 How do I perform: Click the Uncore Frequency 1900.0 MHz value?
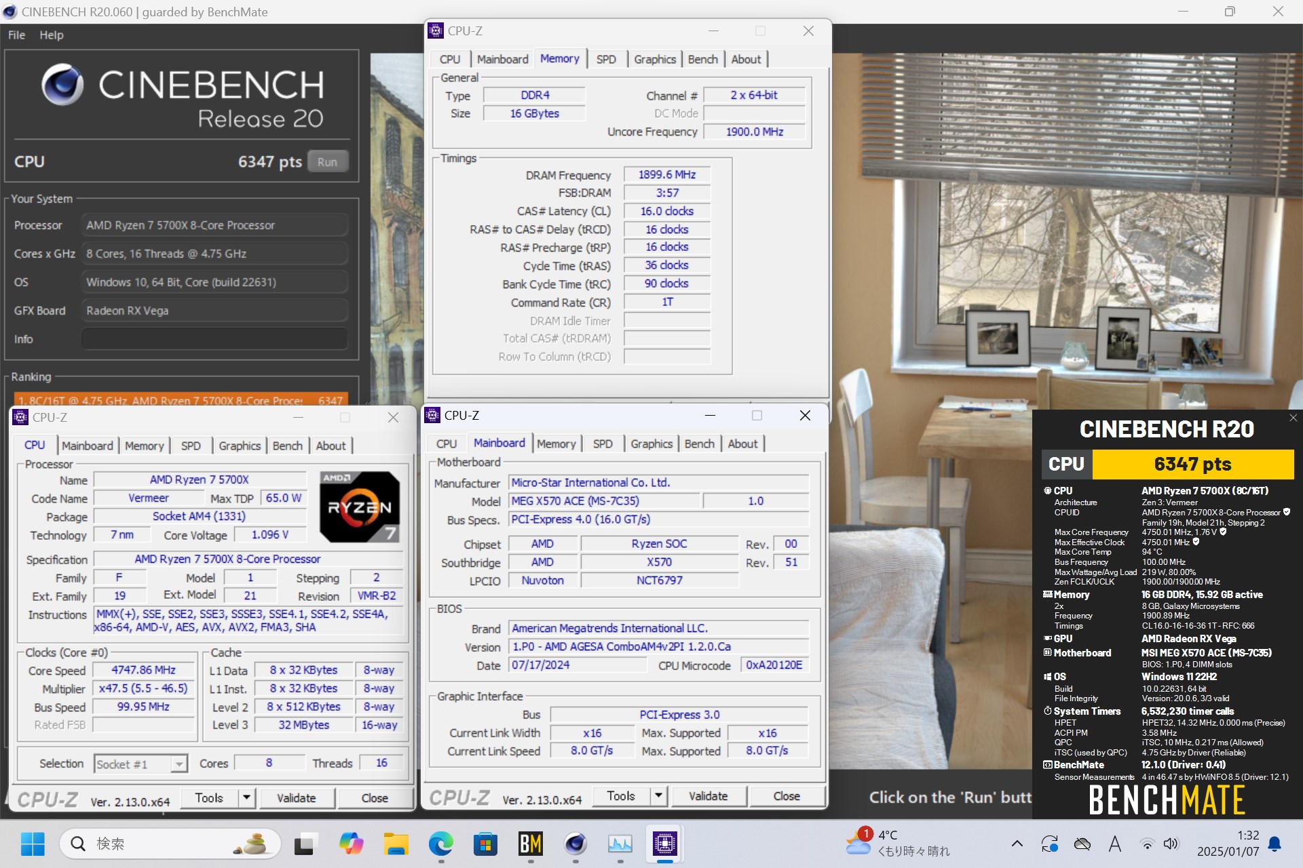tap(755, 132)
